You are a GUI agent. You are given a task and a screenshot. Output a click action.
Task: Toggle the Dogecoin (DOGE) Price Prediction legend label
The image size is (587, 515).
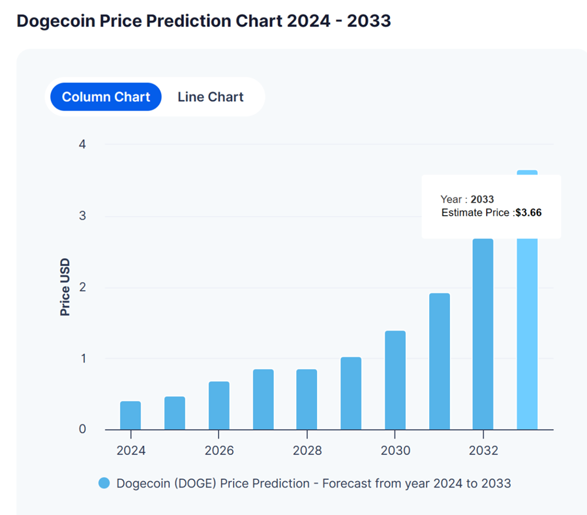[x=313, y=483]
